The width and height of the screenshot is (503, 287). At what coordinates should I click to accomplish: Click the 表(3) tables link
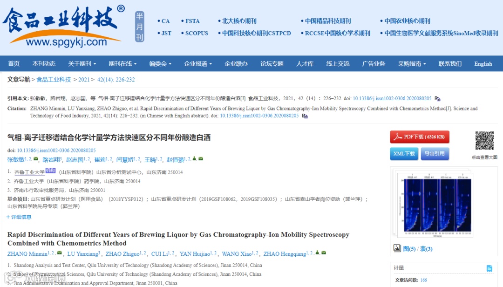pyautogui.click(x=426, y=249)
